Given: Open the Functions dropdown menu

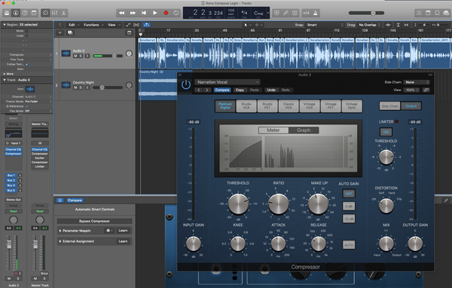Looking at the screenshot, I should pyautogui.click(x=93, y=25).
